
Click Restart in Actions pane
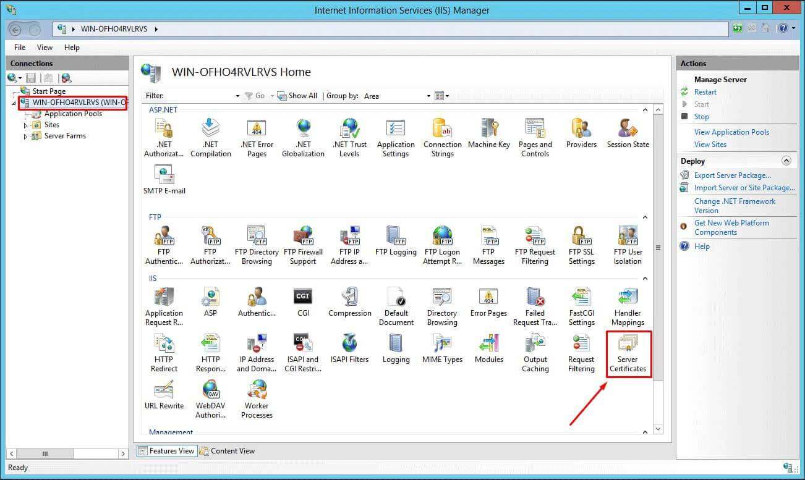point(705,92)
